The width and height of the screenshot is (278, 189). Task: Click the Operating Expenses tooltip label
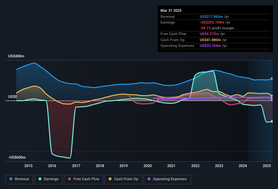(x=177, y=46)
